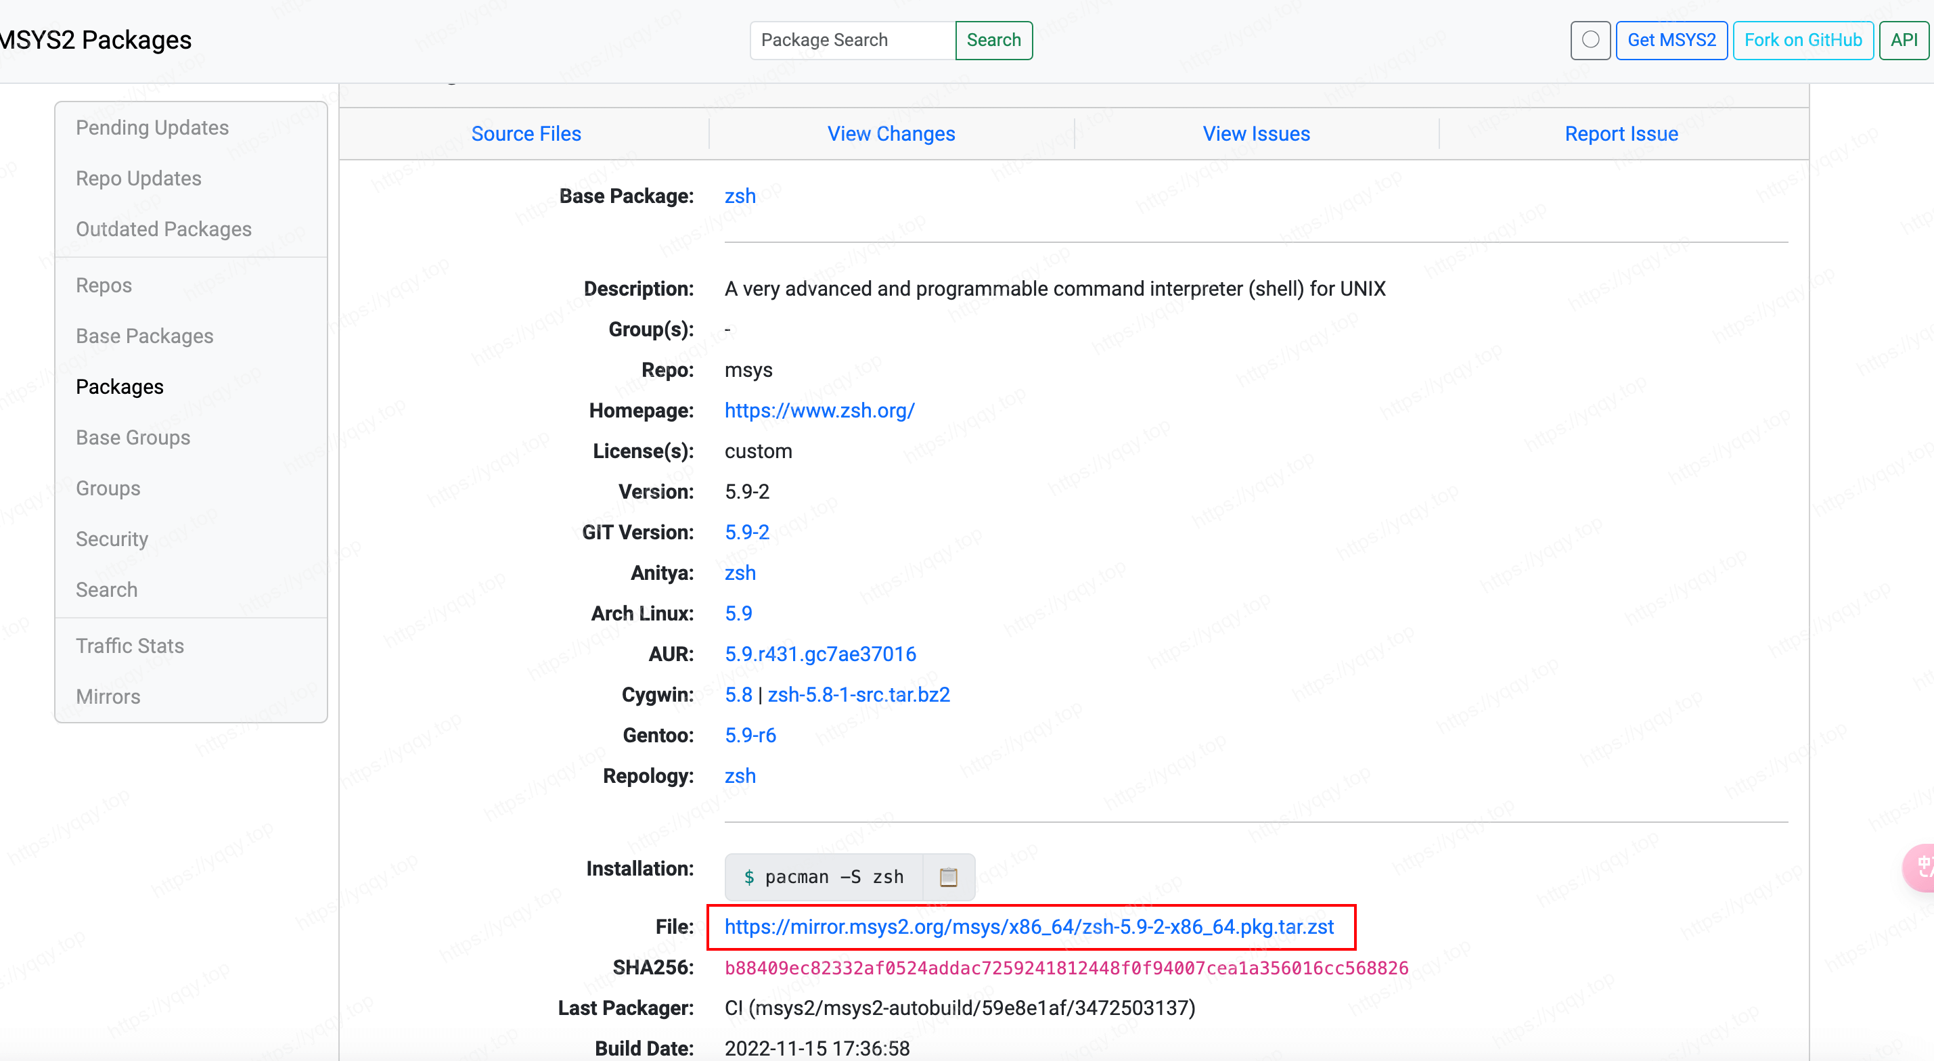Open the Gentoo 5.9-r6 link

(x=750, y=735)
